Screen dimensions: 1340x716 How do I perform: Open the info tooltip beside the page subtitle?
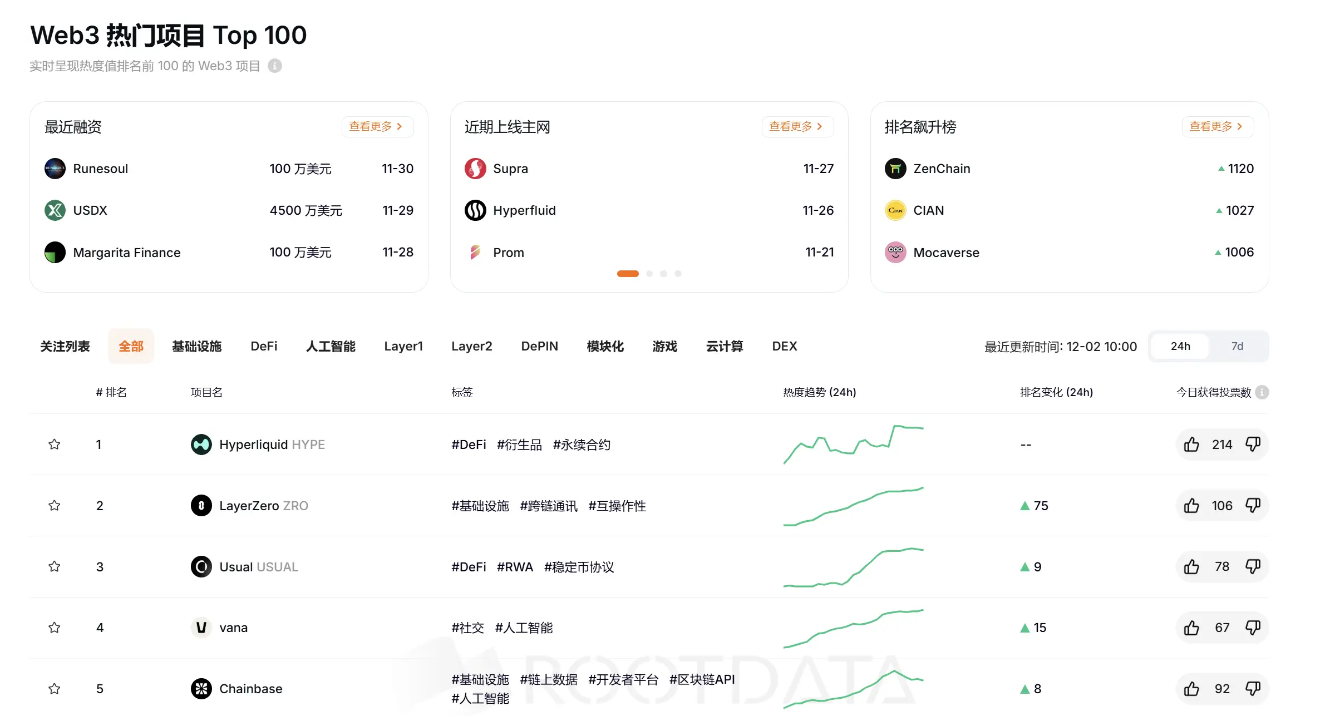[275, 65]
